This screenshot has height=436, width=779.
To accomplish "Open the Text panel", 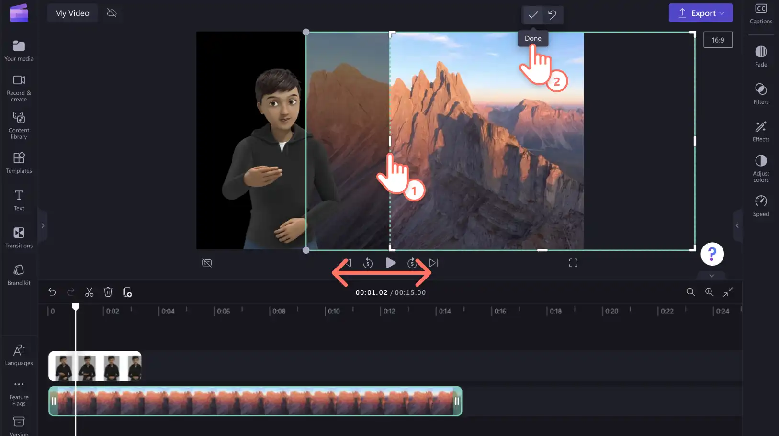I will click(x=19, y=200).
